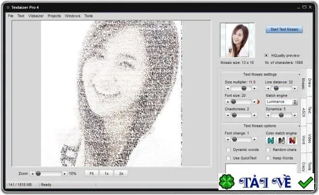Screen dimensions: 319x195
Task: Increase Line distance with right arrow
Action: point(294,88)
